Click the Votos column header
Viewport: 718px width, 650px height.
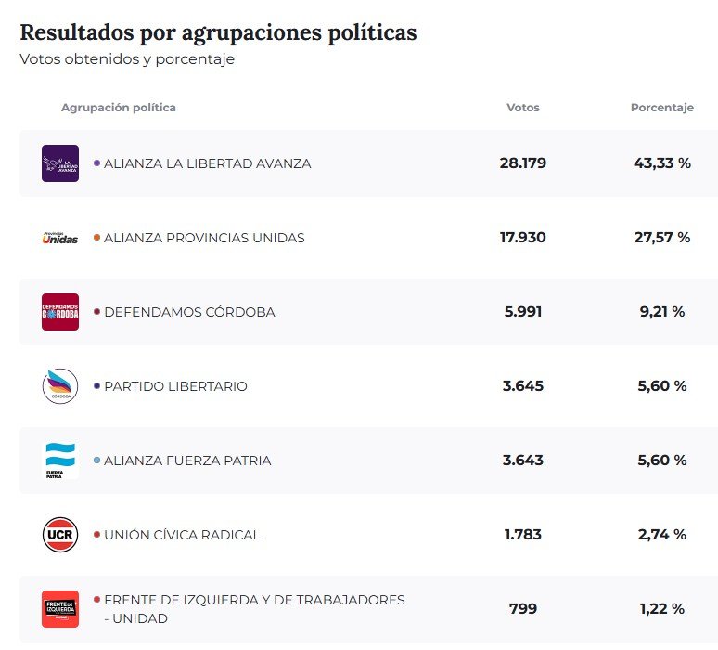(x=522, y=108)
